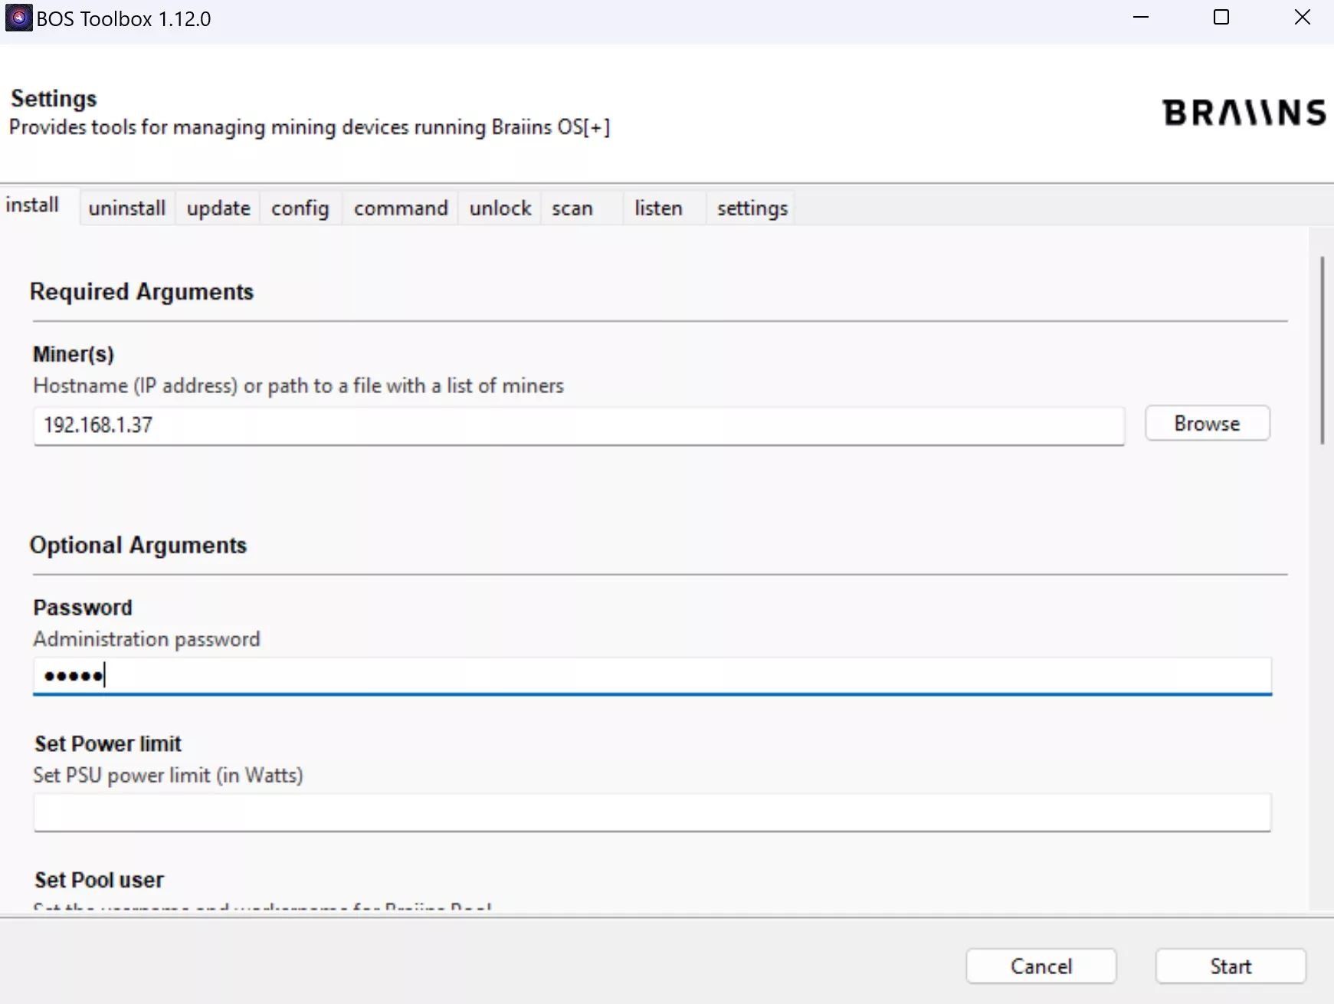Click the Set PSU power limit field
The image size is (1334, 1004).
[x=651, y=812]
